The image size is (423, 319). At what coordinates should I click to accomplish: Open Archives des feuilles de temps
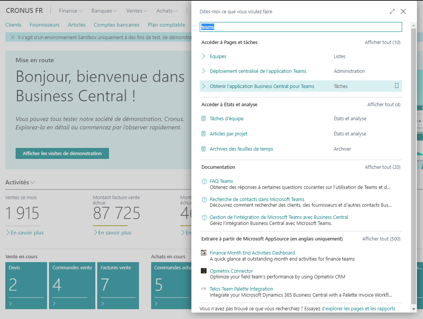point(241,149)
